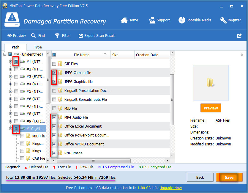
Task: Expand partition #9 (FAT1...) node
Action: coord(10,121)
